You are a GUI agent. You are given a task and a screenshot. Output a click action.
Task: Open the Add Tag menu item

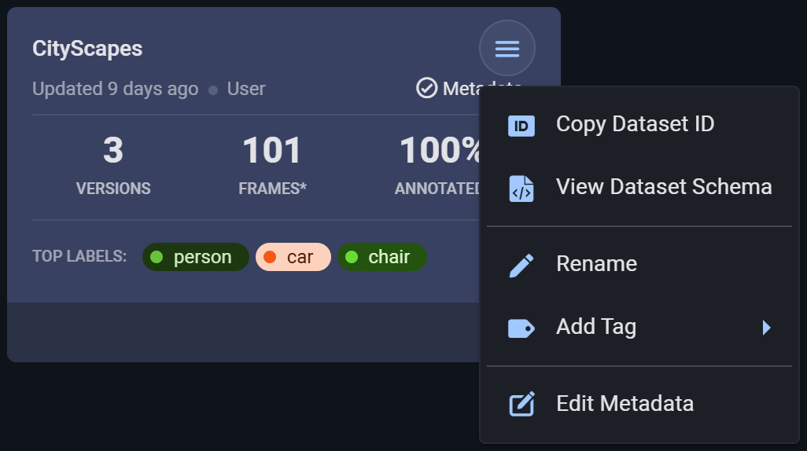pyautogui.click(x=596, y=327)
